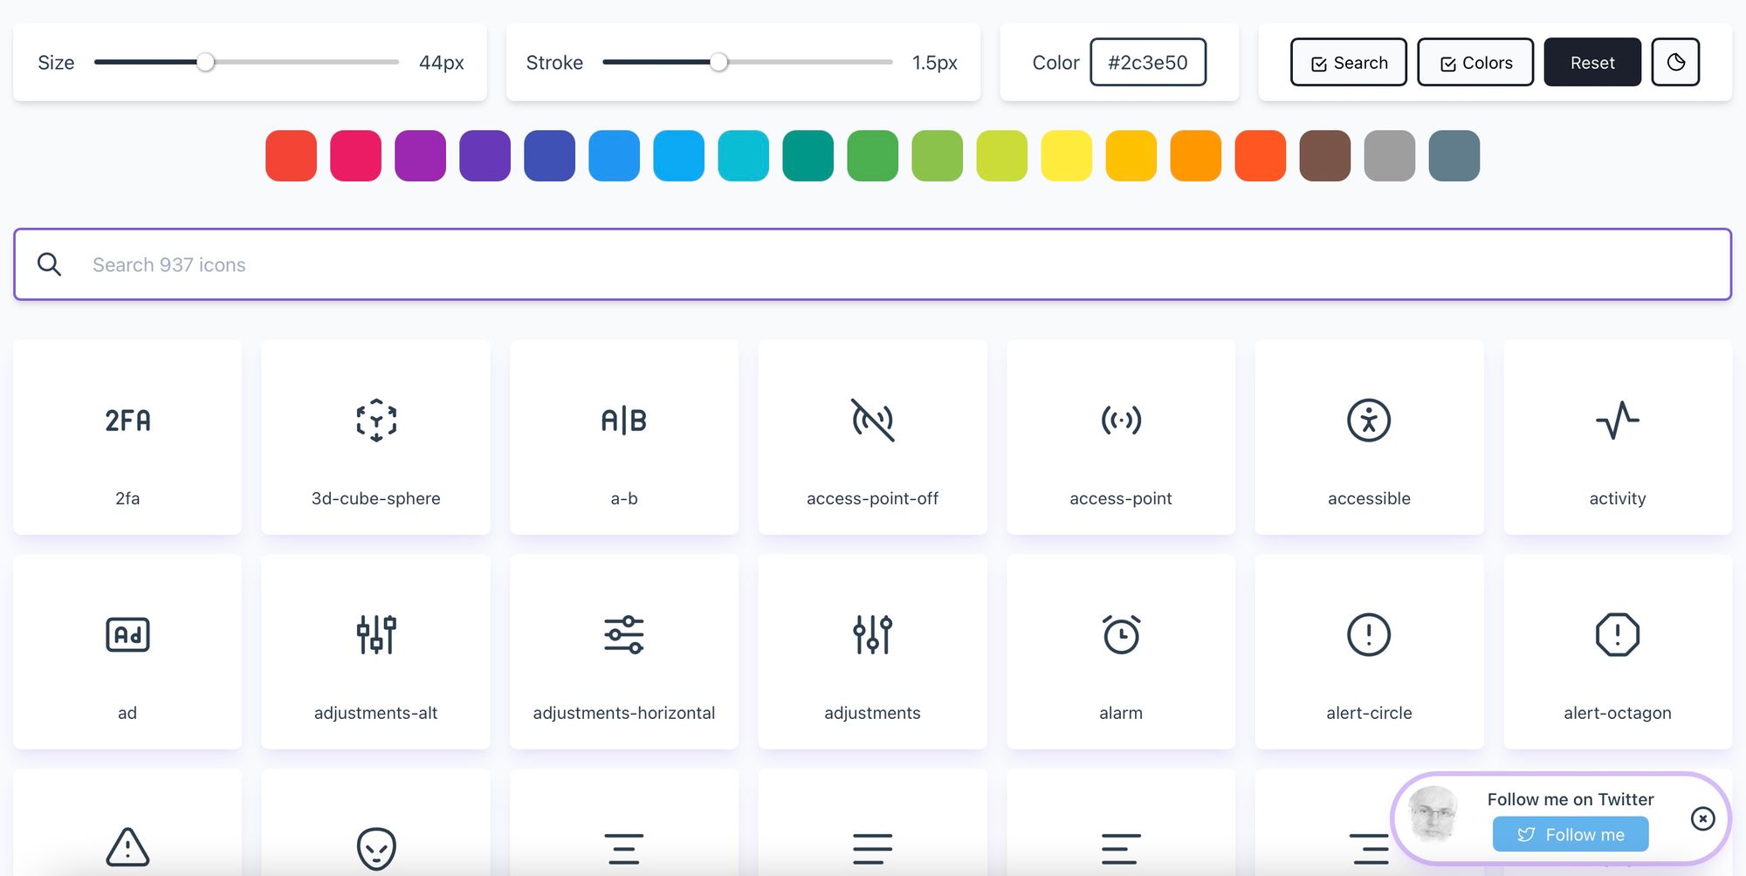Adjust the Size slider handle
The height and width of the screenshot is (876, 1746).
pyautogui.click(x=205, y=62)
